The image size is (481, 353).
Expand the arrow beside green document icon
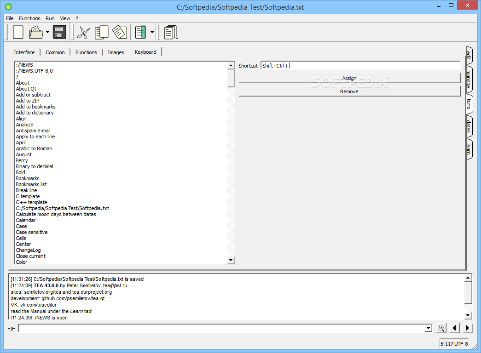coord(152,32)
